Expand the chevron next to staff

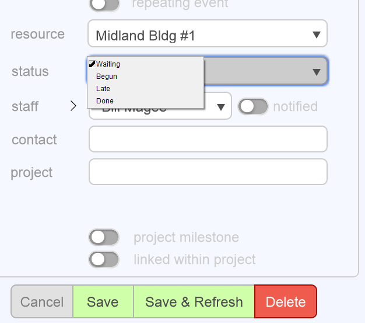[73, 106]
